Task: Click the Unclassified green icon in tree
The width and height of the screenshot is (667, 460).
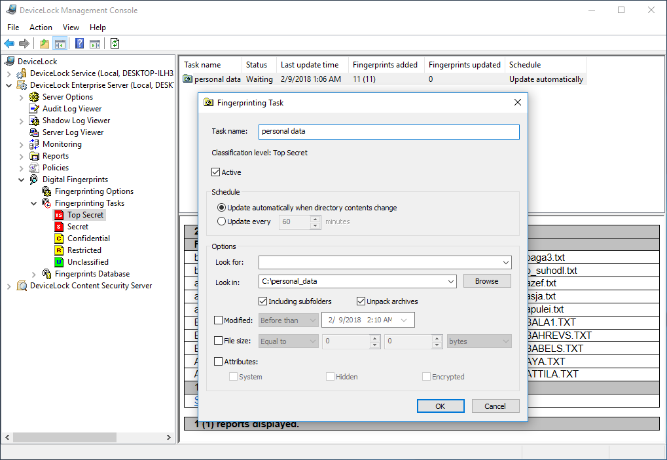Action: click(59, 262)
